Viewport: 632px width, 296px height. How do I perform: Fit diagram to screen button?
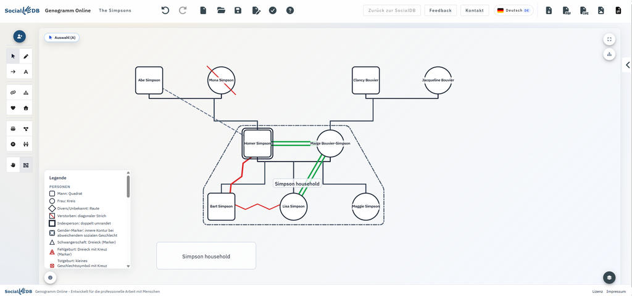[x=609, y=39]
